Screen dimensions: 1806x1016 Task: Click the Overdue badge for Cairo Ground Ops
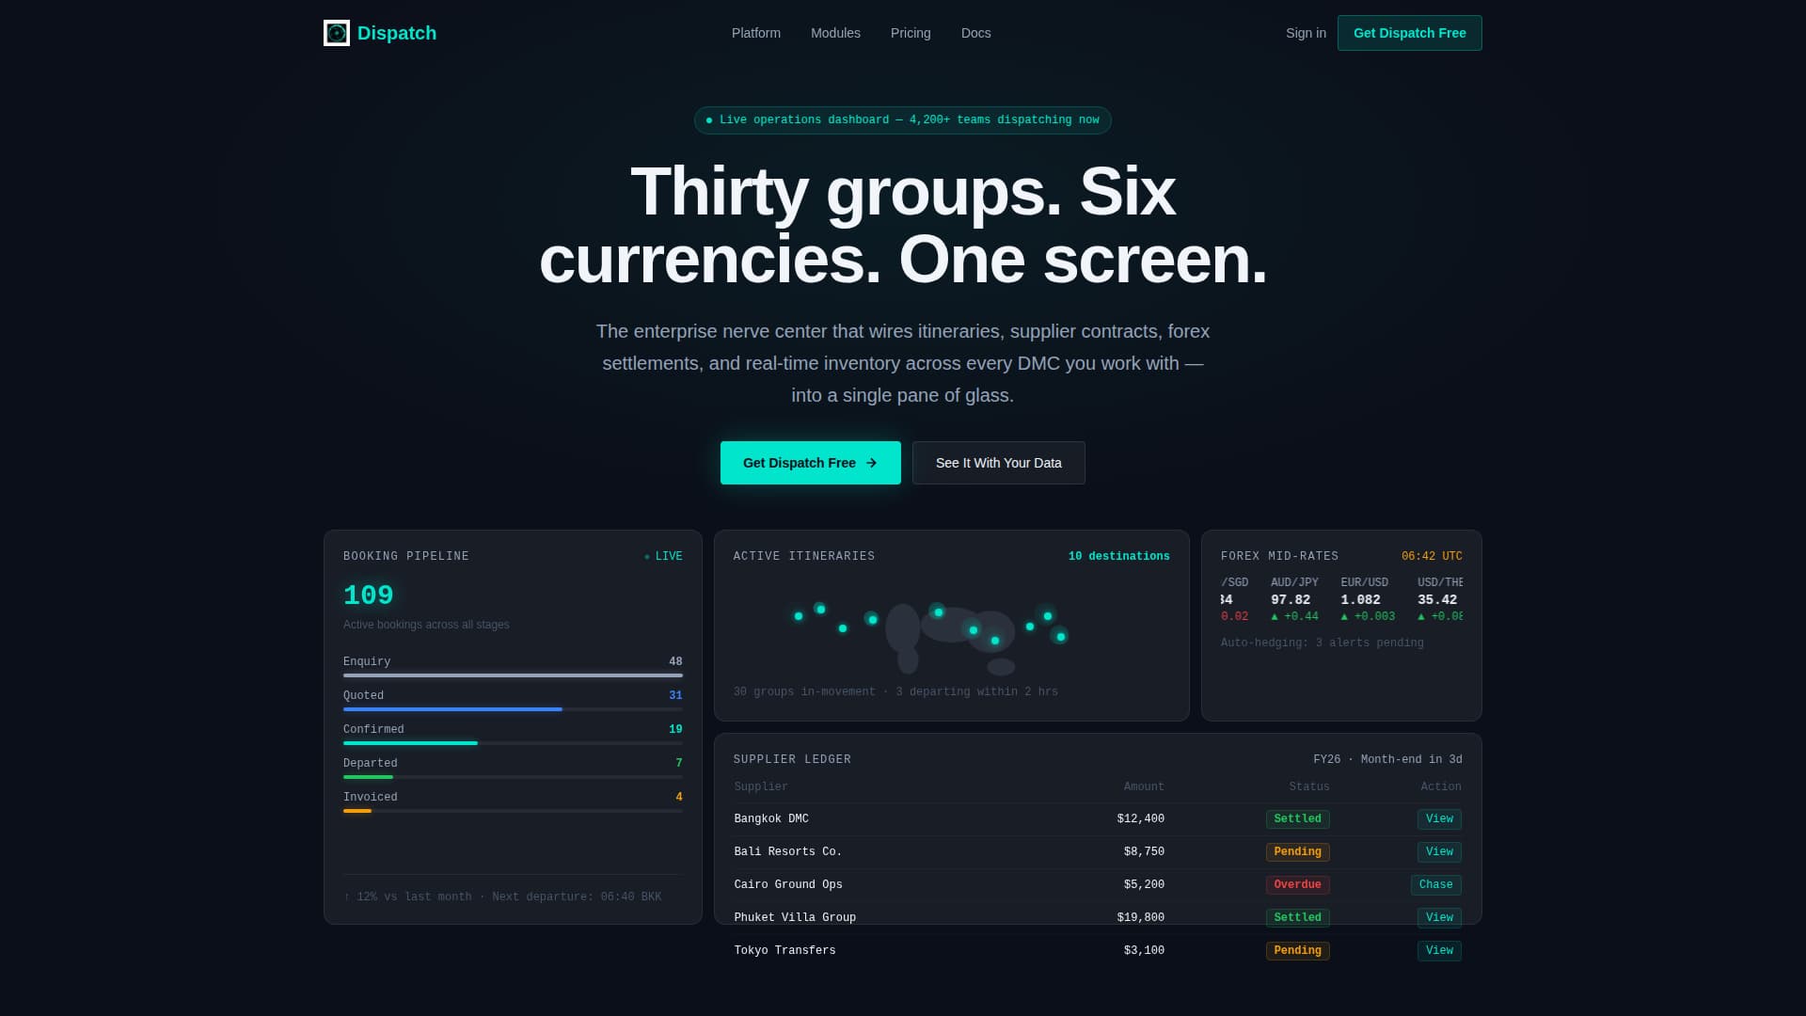[x=1297, y=885]
